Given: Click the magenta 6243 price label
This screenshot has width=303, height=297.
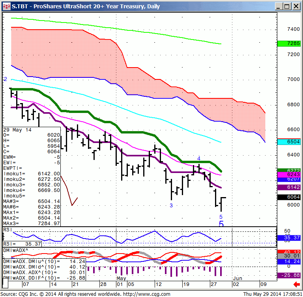Looking at the screenshot, I should [x=289, y=175].
